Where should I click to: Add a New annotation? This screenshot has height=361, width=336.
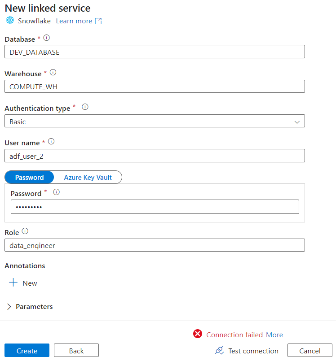pos(23,283)
